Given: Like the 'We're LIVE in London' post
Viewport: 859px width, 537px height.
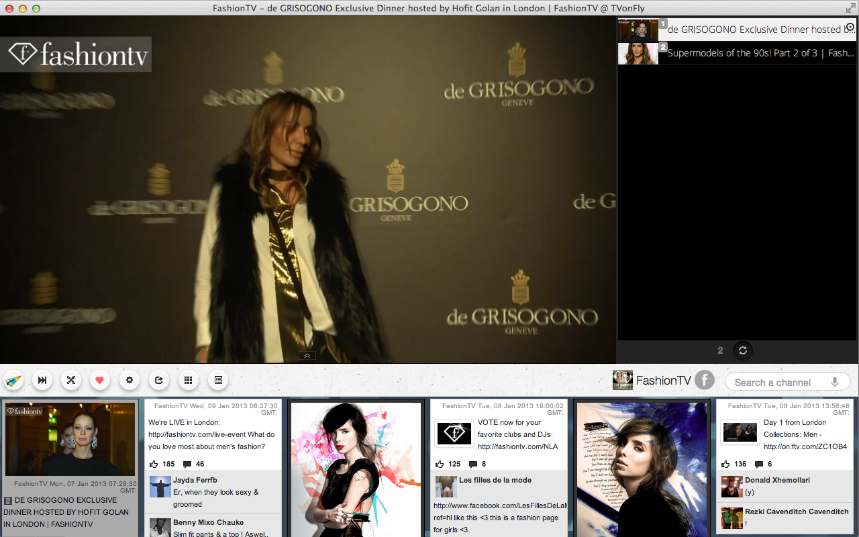Looking at the screenshot, I should click(x=154, y=464).
